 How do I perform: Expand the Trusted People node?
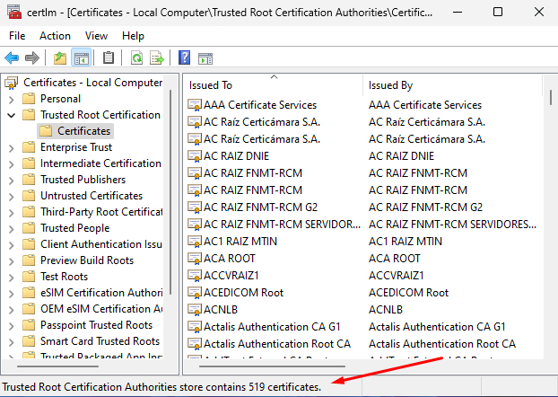(12, 229)
